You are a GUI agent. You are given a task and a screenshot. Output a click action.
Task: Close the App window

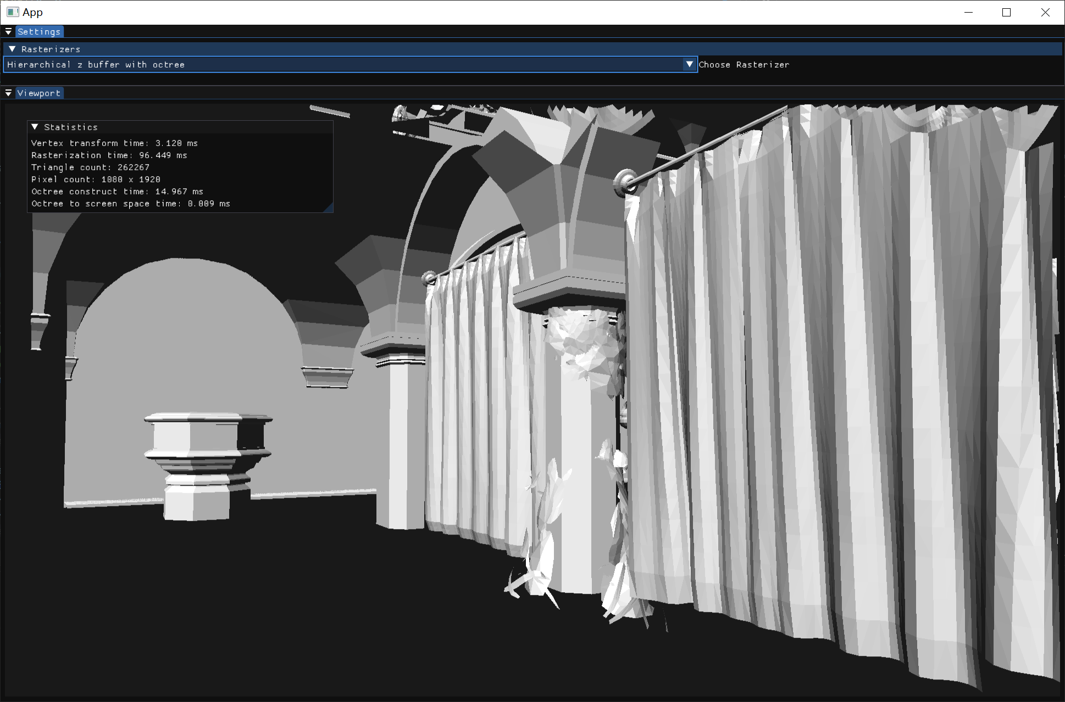point(1045,12)
